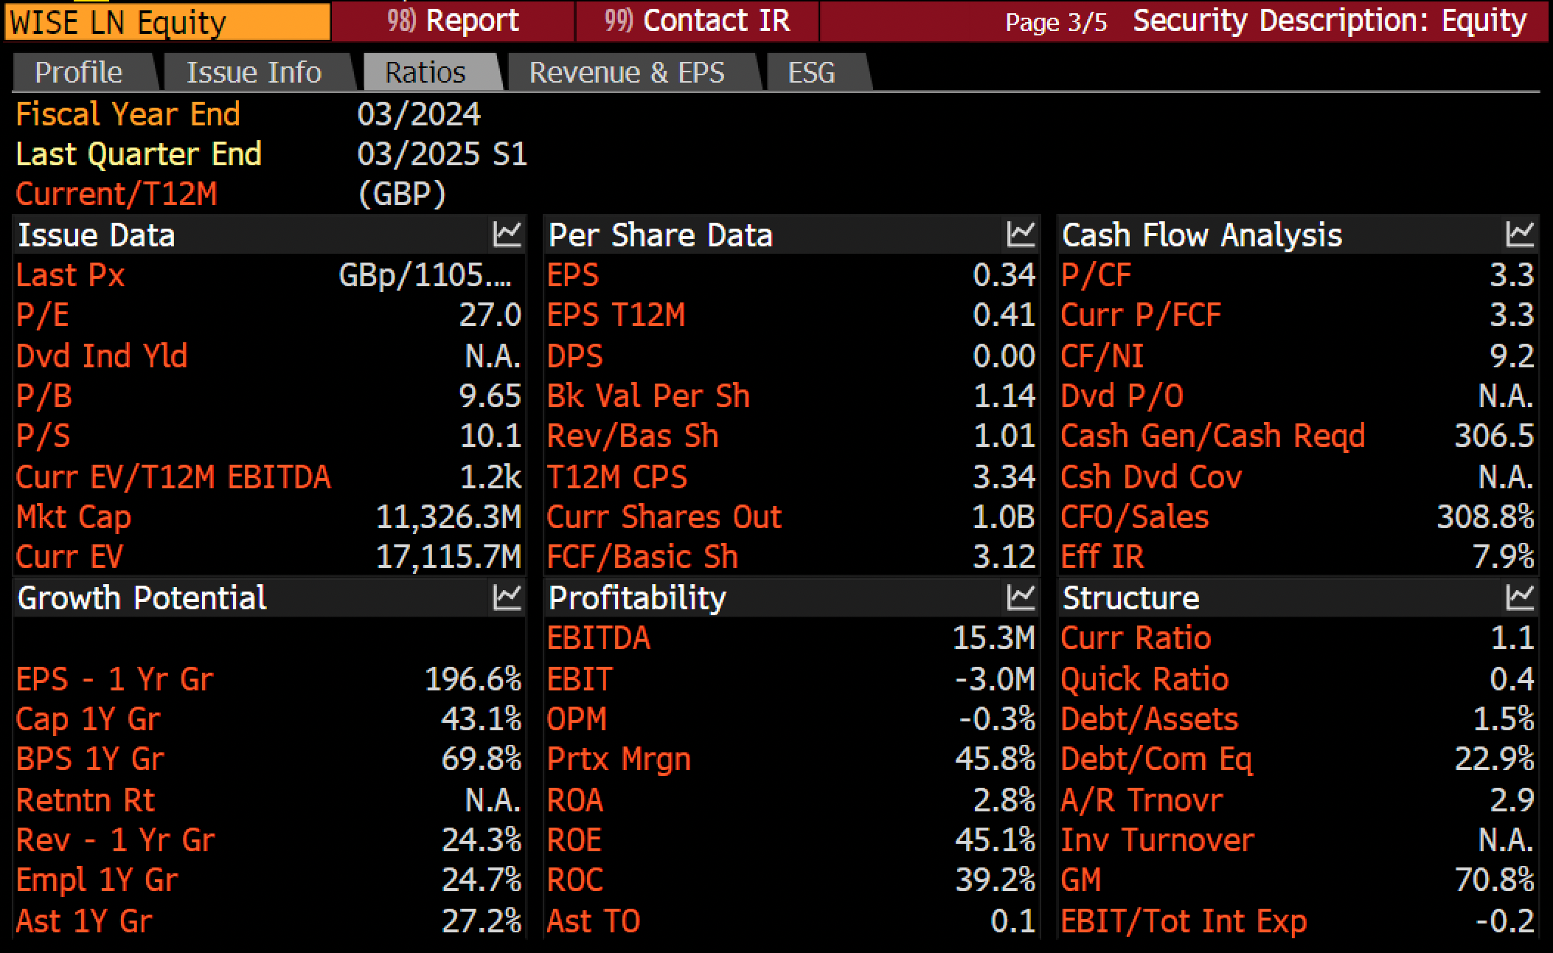Open the Issue Data chart icon
This screenshot has width=1553, height=953.
507,235
